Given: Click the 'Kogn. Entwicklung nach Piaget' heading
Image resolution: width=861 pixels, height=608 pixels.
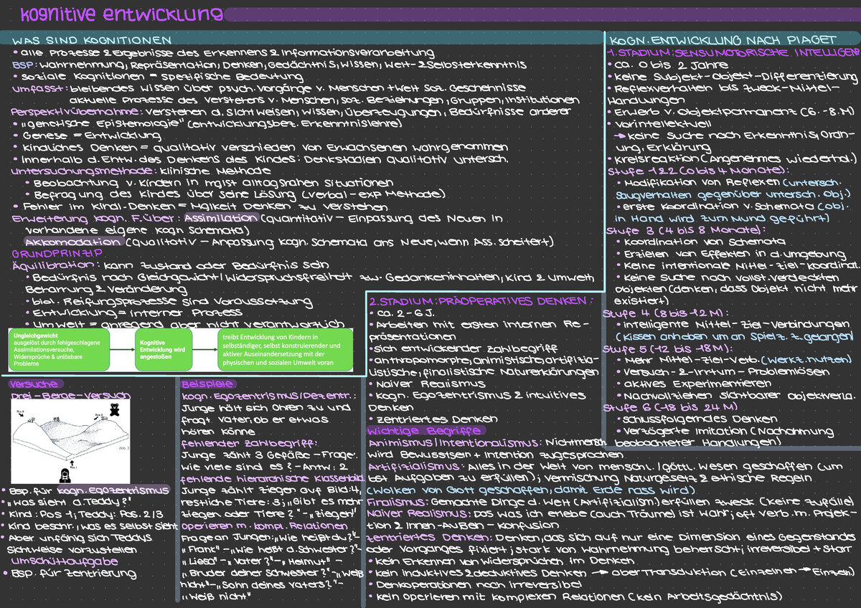Looking at the screenshot, I should point(721,40).
